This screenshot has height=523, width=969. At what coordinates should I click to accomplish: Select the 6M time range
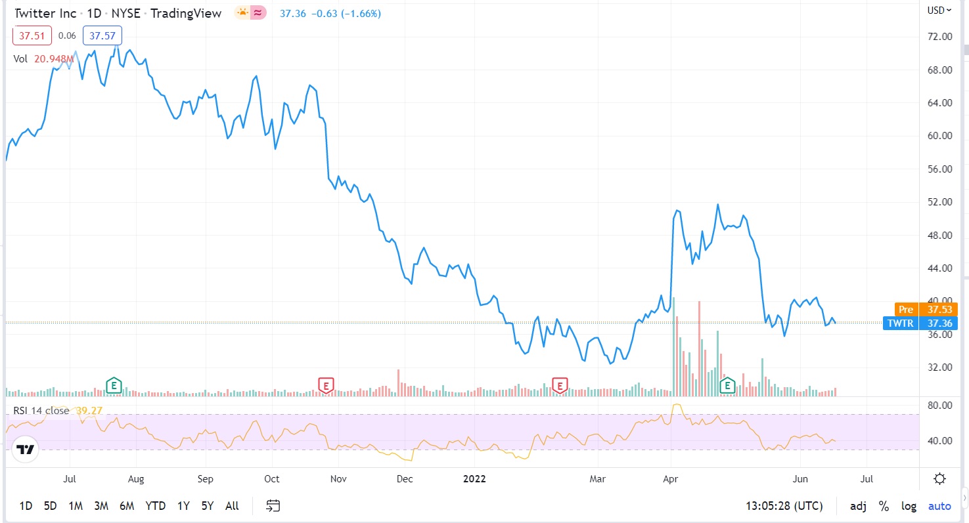point(127,506)
